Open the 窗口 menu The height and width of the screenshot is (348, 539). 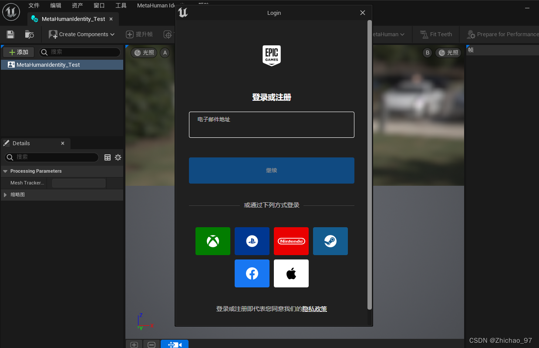click(99, 5)
